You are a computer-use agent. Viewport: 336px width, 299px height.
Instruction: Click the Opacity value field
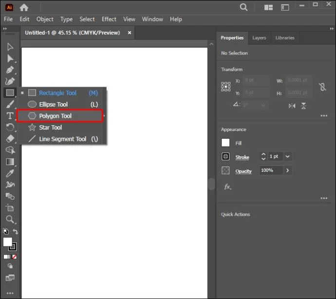pos(271,170)
